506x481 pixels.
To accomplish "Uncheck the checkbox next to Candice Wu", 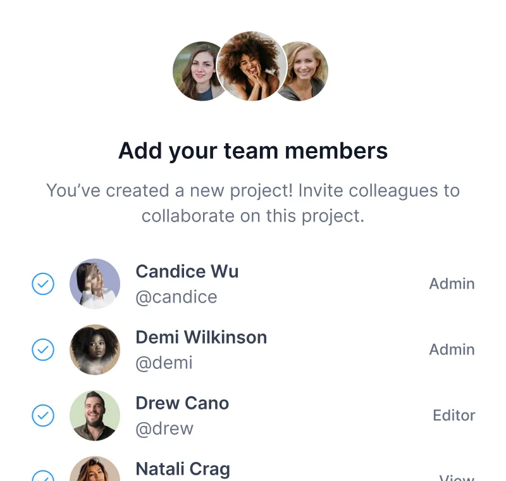I will pos(43,284).
